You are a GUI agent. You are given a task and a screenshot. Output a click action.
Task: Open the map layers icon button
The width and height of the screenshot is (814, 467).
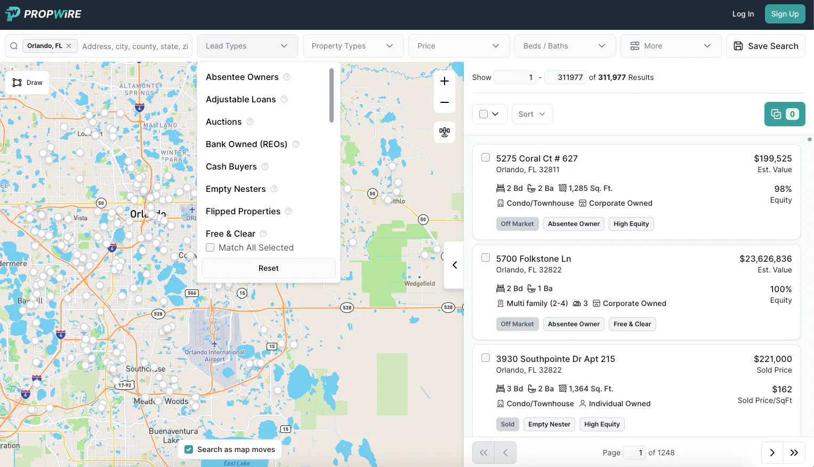pyautogui.click(x=445, y=132)
